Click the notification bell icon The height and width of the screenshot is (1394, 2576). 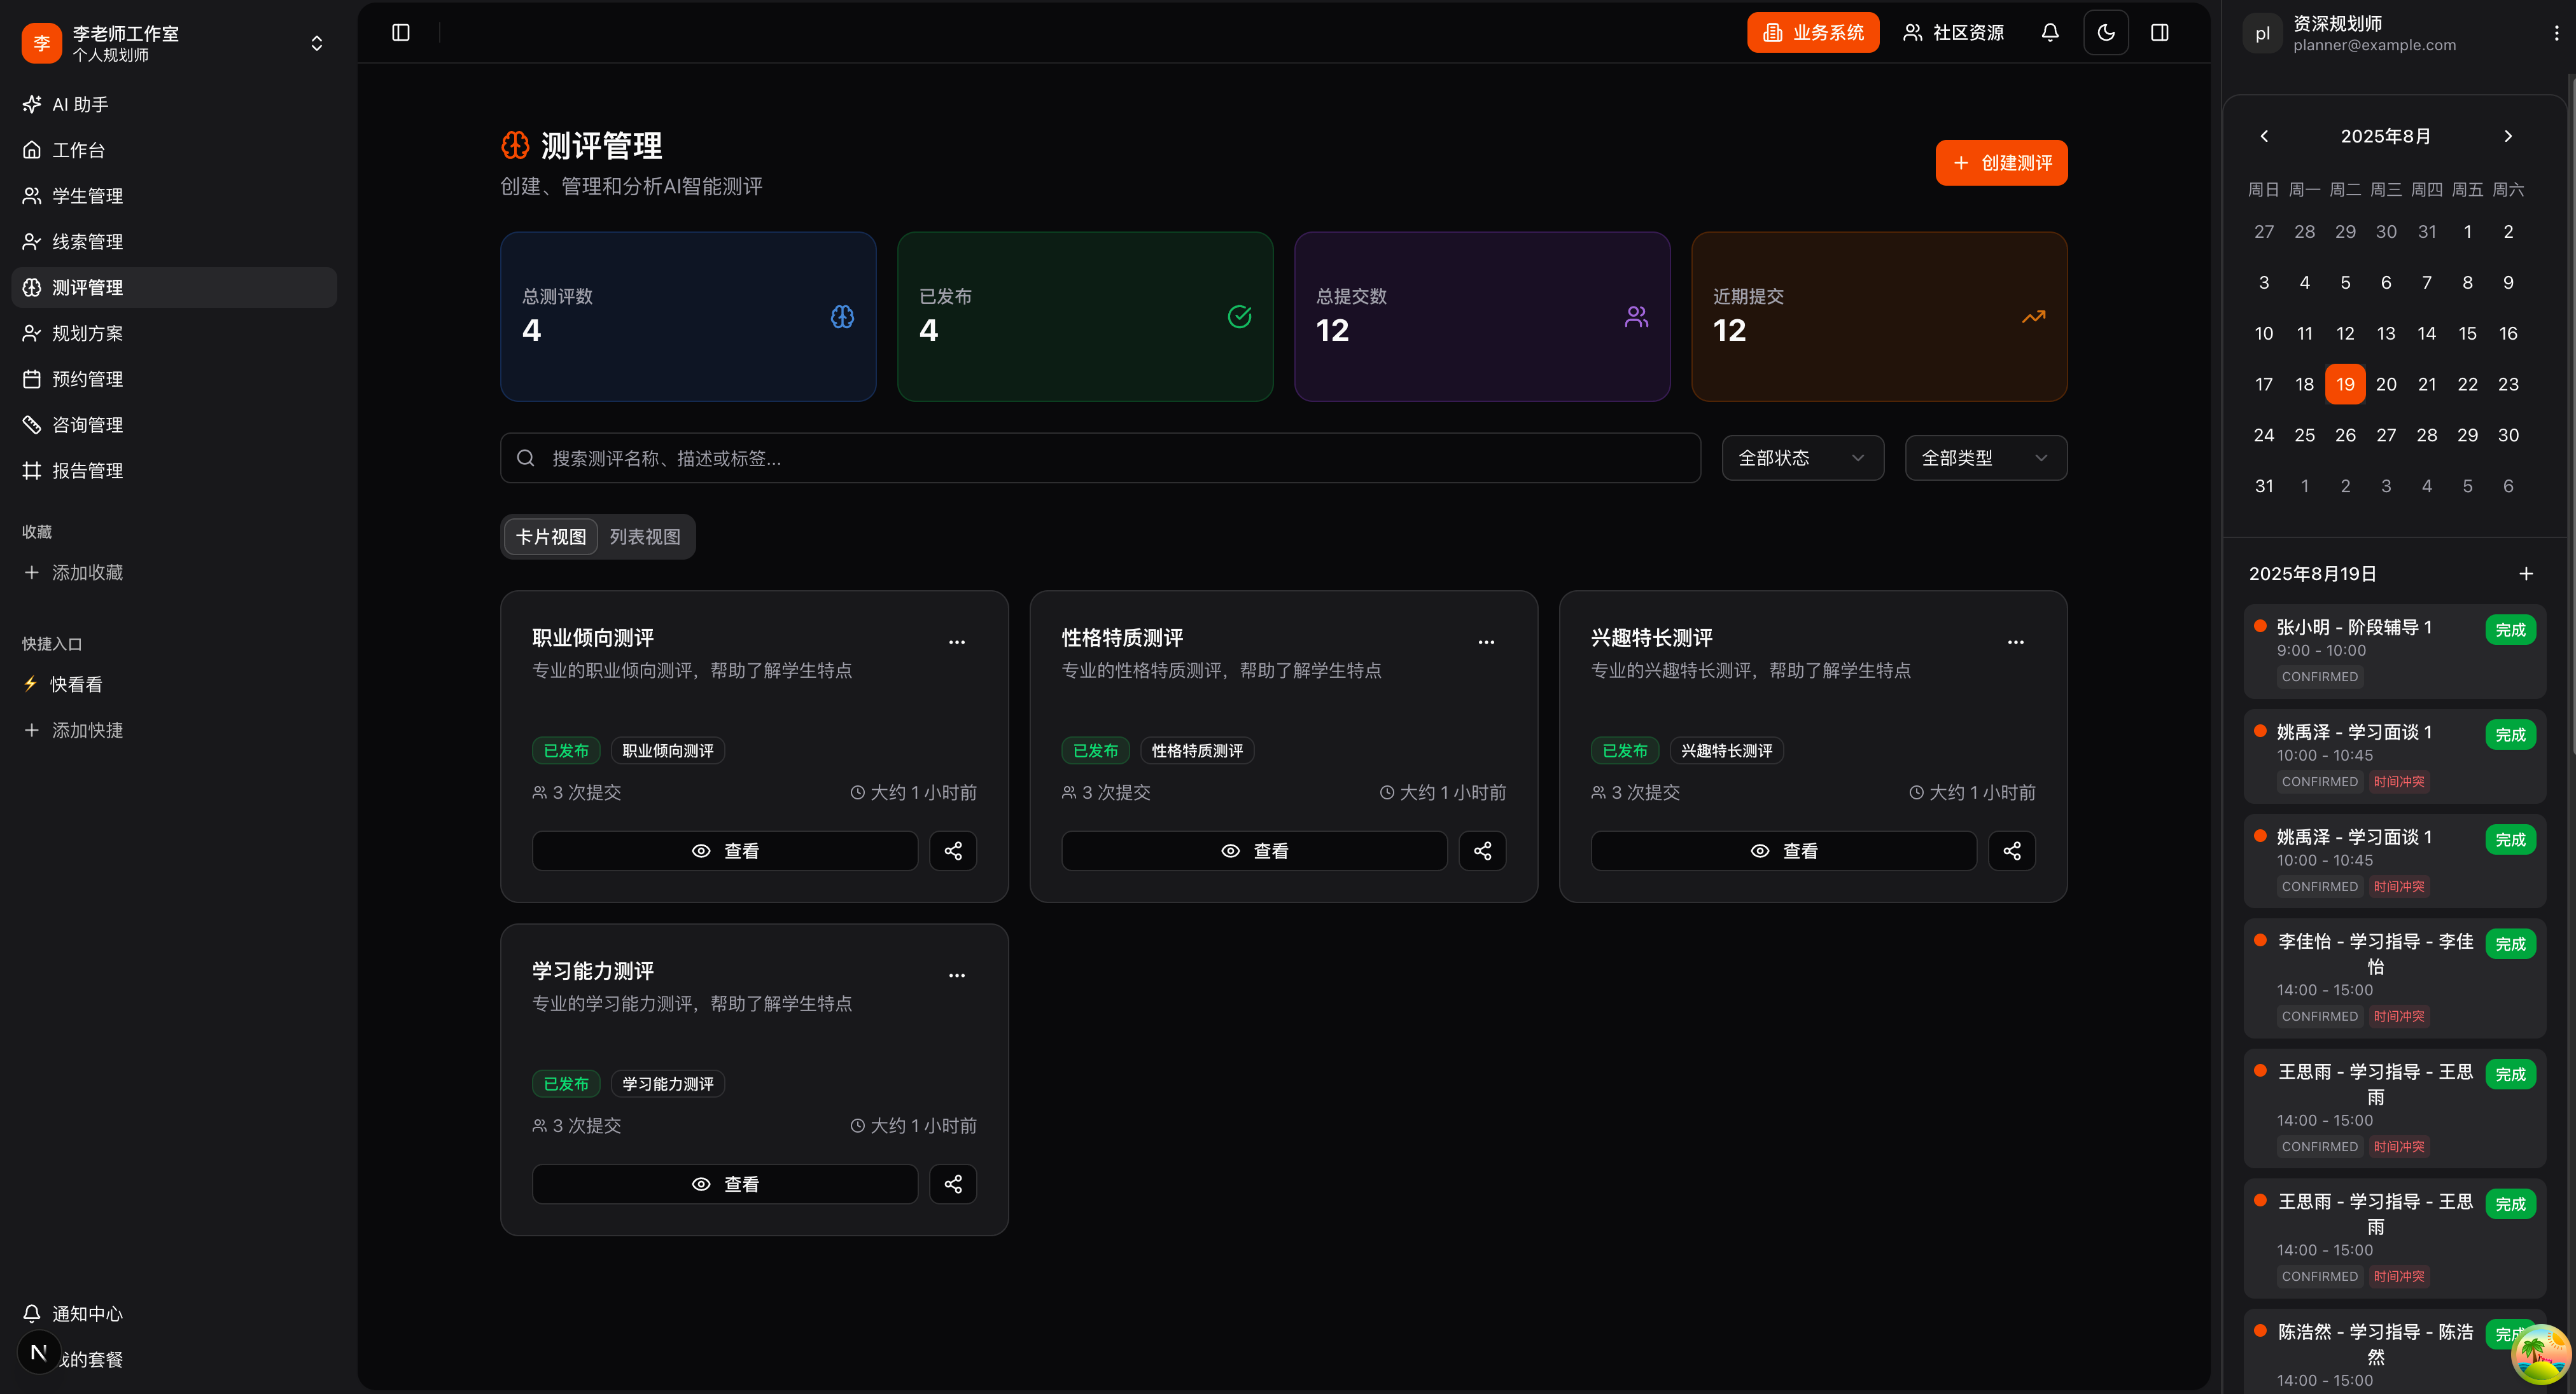2049,33
